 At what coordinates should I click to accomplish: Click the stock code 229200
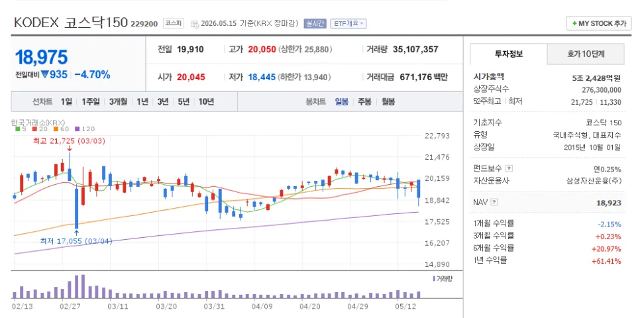tap(144, 24)
